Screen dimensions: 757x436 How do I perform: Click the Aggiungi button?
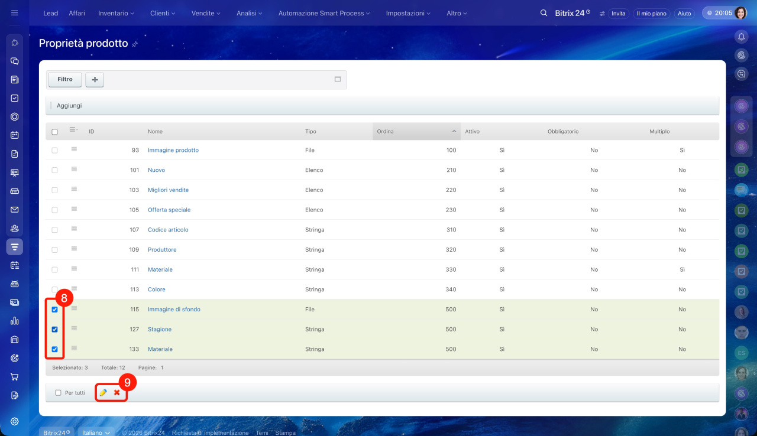69,106
